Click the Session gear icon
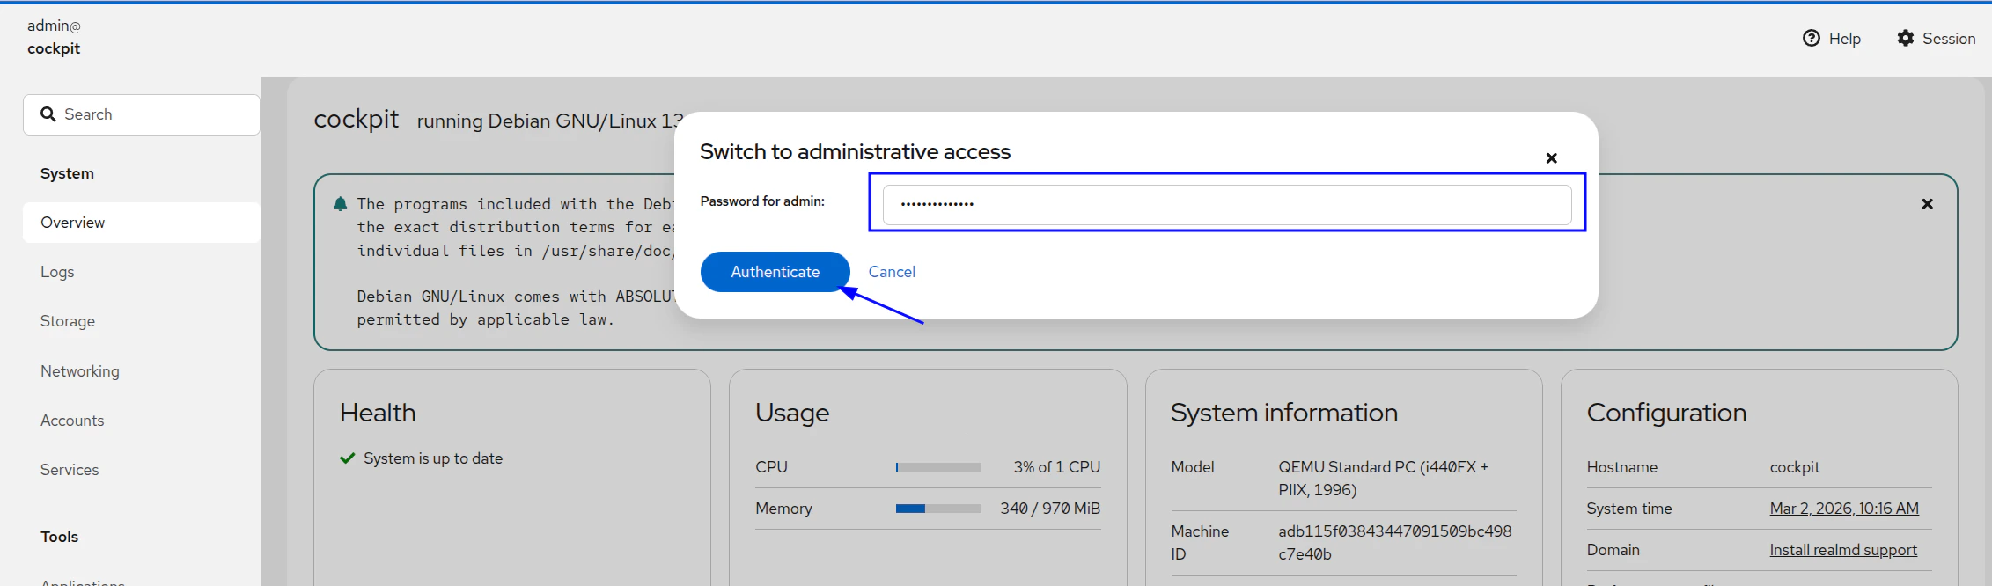The height and width of the screenshot is (586, 1992). tap(1906, 38)
